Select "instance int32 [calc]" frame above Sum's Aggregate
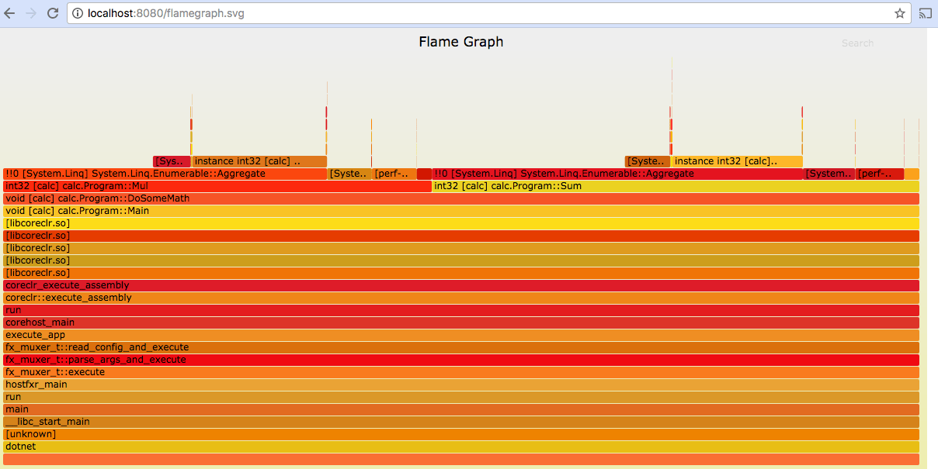The width and height of the screenshot is (938, 469). [737, 161]
